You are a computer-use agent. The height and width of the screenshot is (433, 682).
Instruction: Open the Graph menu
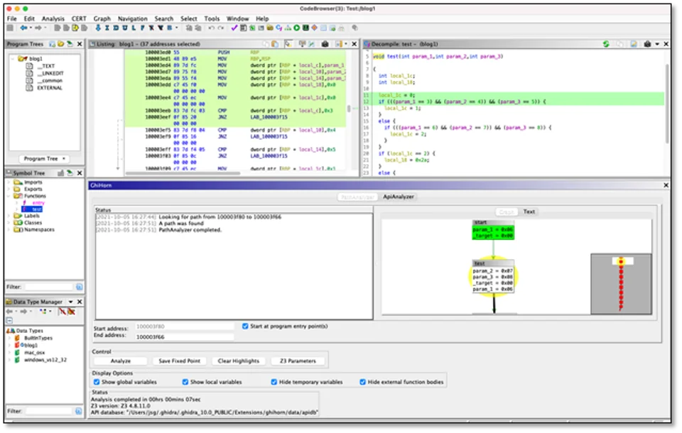[101, 19]
